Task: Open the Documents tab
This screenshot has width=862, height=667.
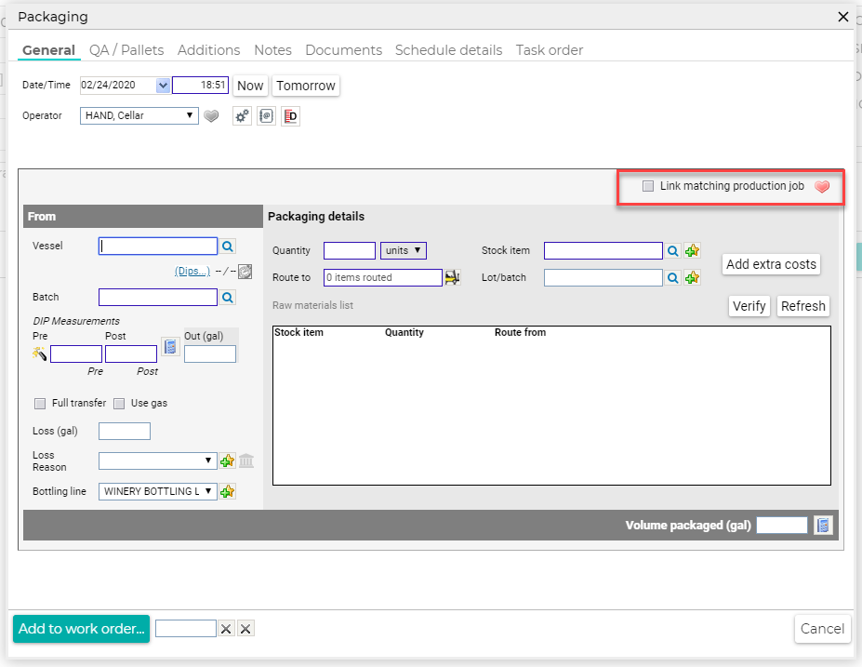Action: [343, 50]
